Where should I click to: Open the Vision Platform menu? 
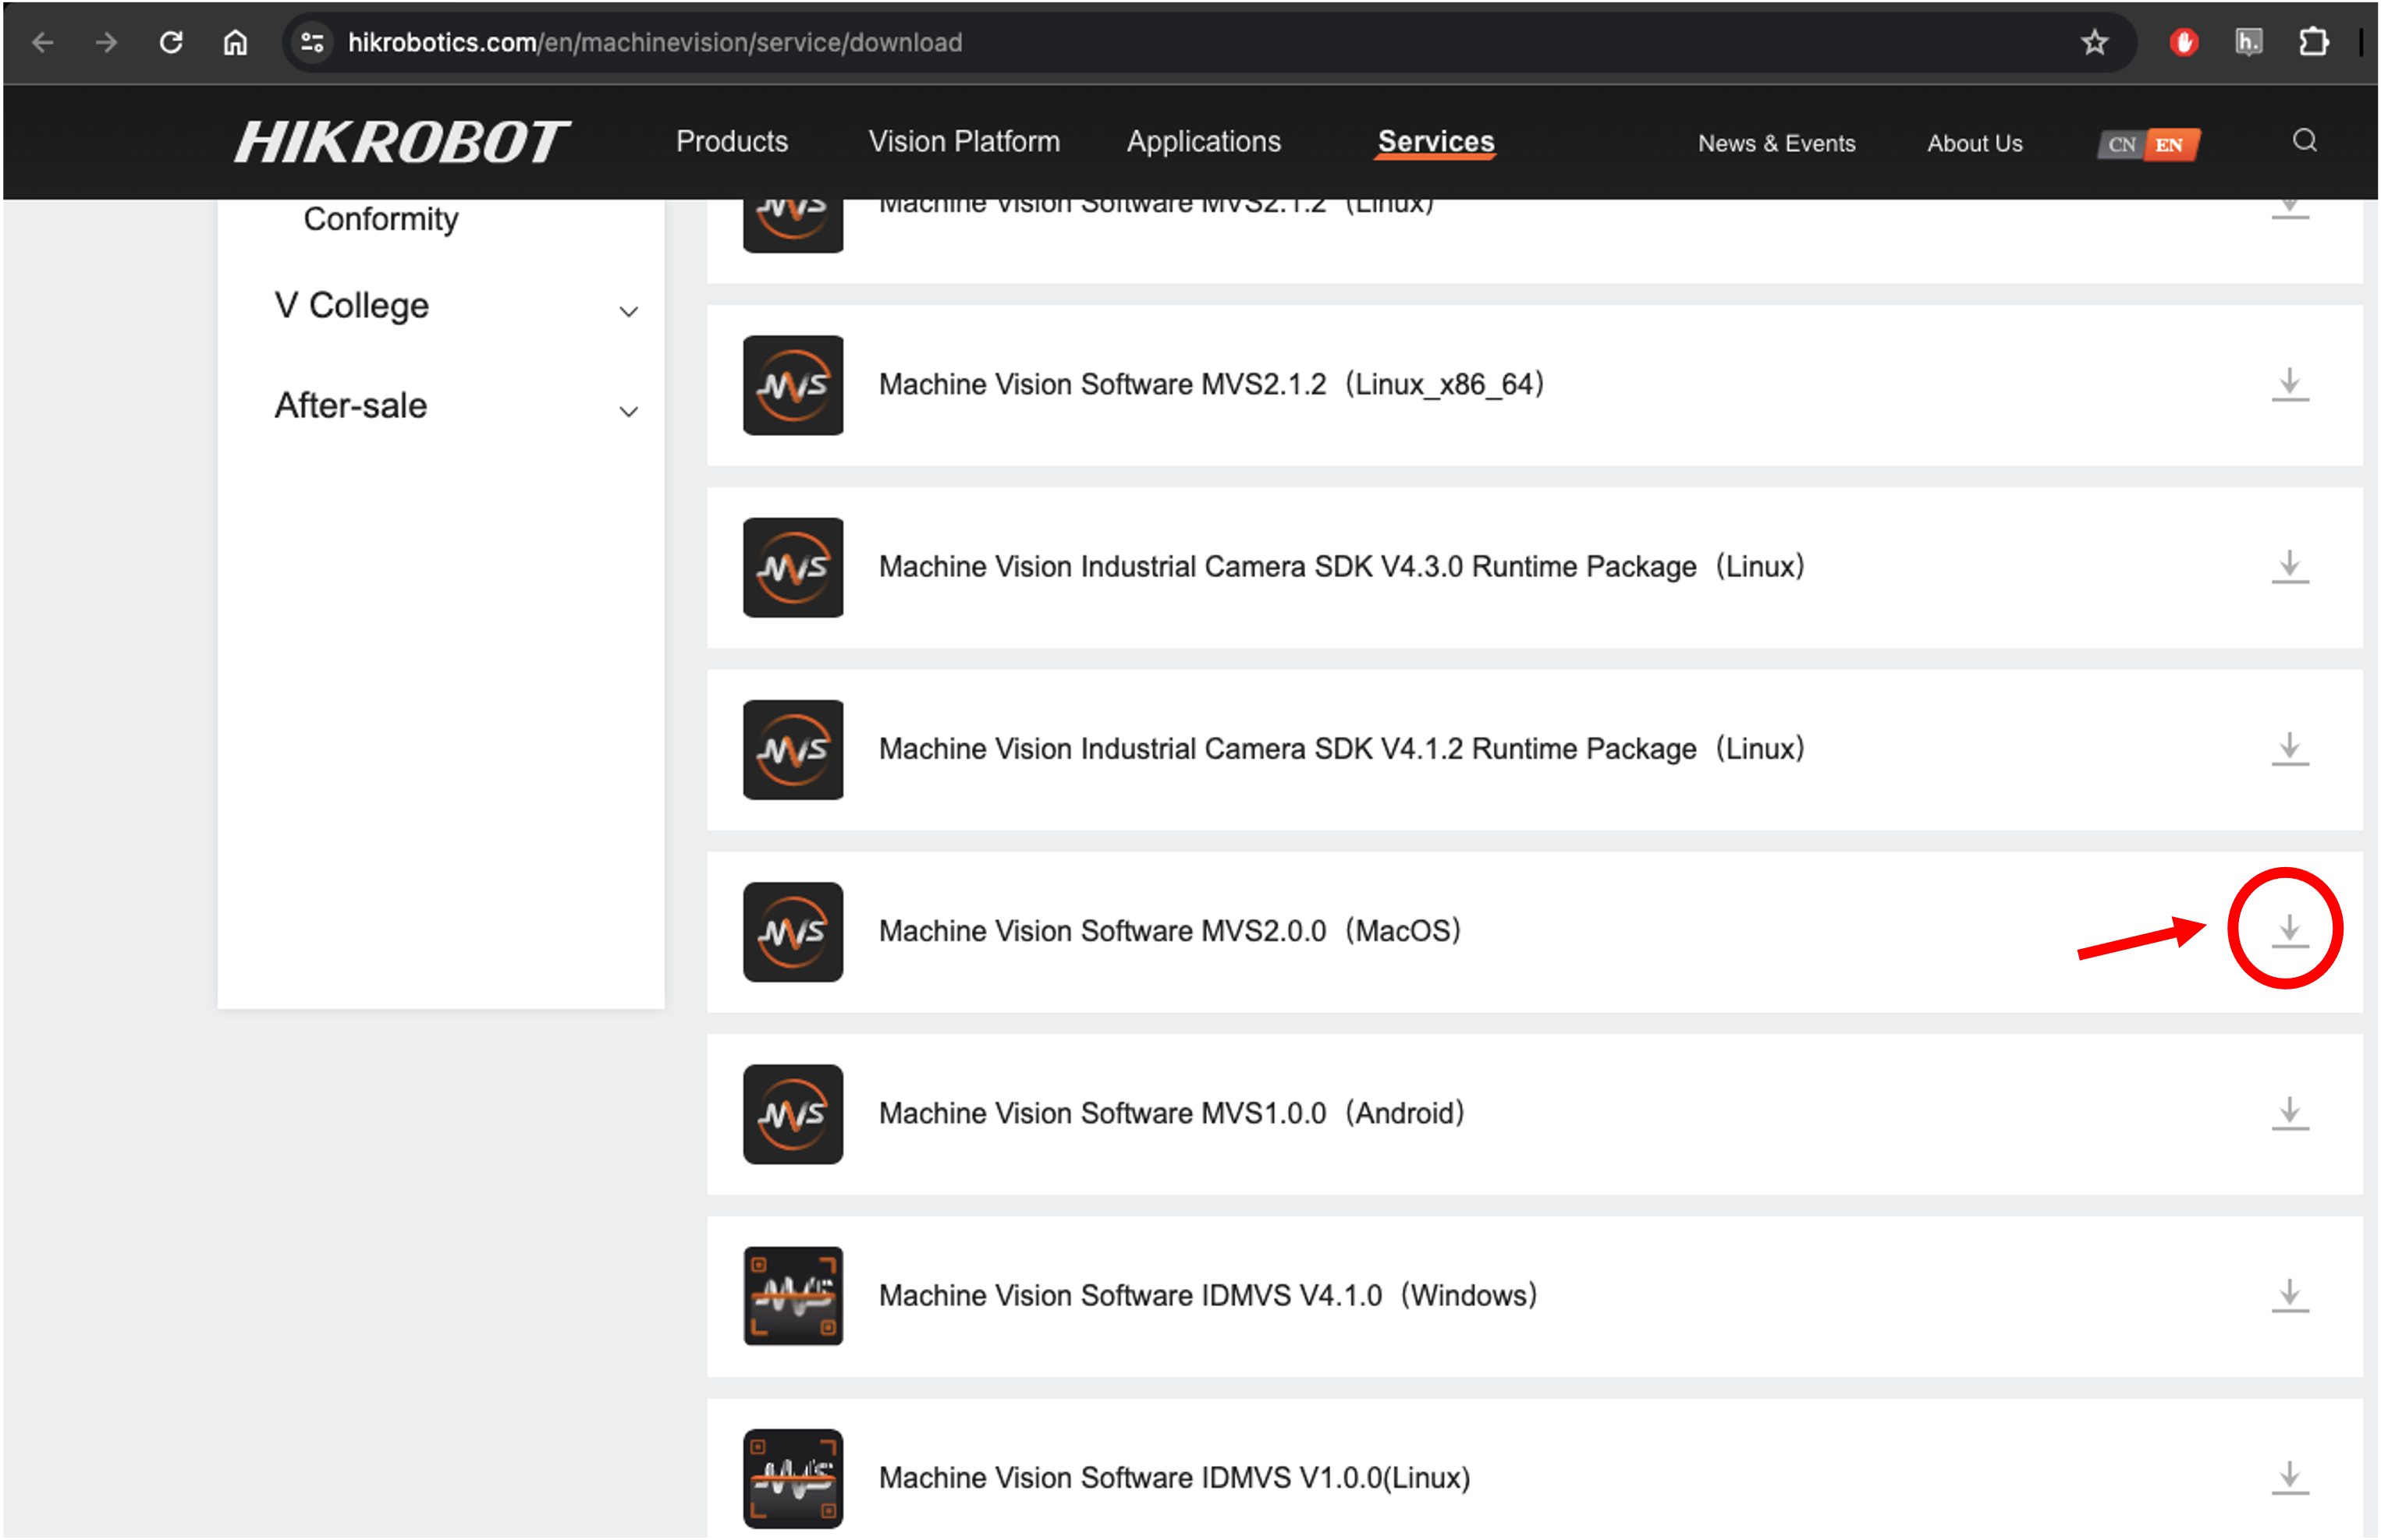pos(963,142)
